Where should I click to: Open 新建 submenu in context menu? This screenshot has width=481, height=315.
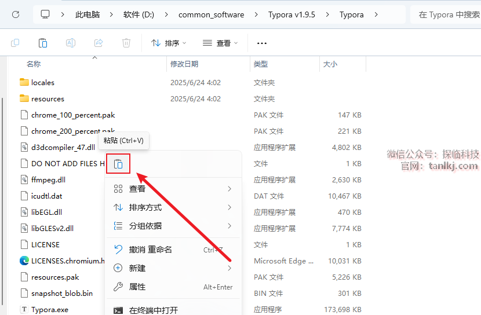(173, 268)
